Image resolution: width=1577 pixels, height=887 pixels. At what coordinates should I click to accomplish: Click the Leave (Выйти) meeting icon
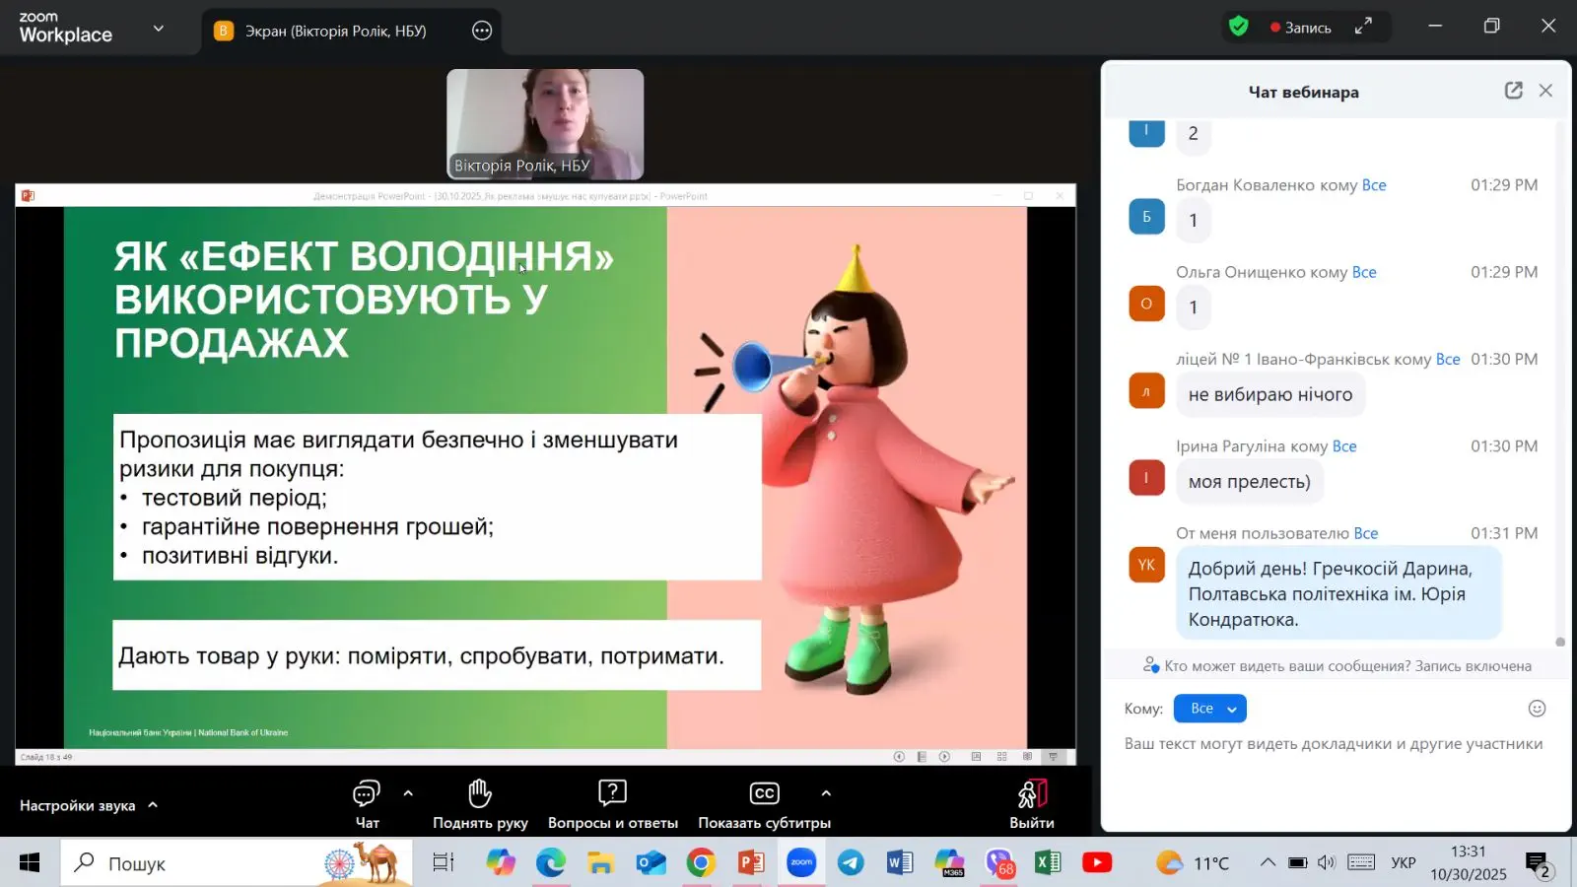(1031, 794)
